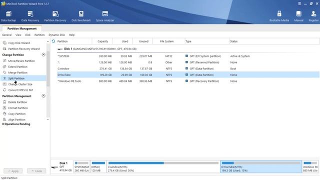Image resolution: width=320 pixels, height=180 pixels.
Task: Choose Format Partition
Action: (18, 108)
